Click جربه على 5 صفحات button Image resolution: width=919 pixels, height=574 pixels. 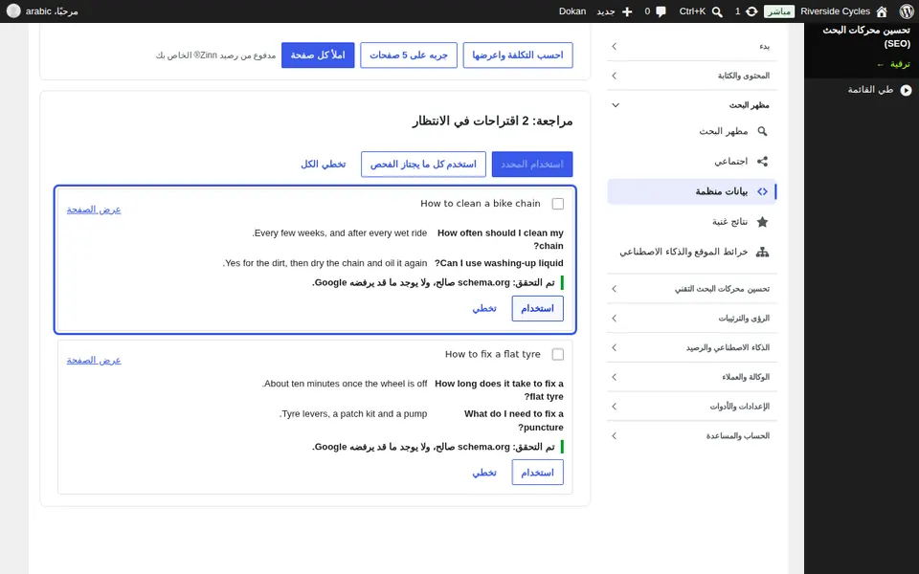(409, 55)
